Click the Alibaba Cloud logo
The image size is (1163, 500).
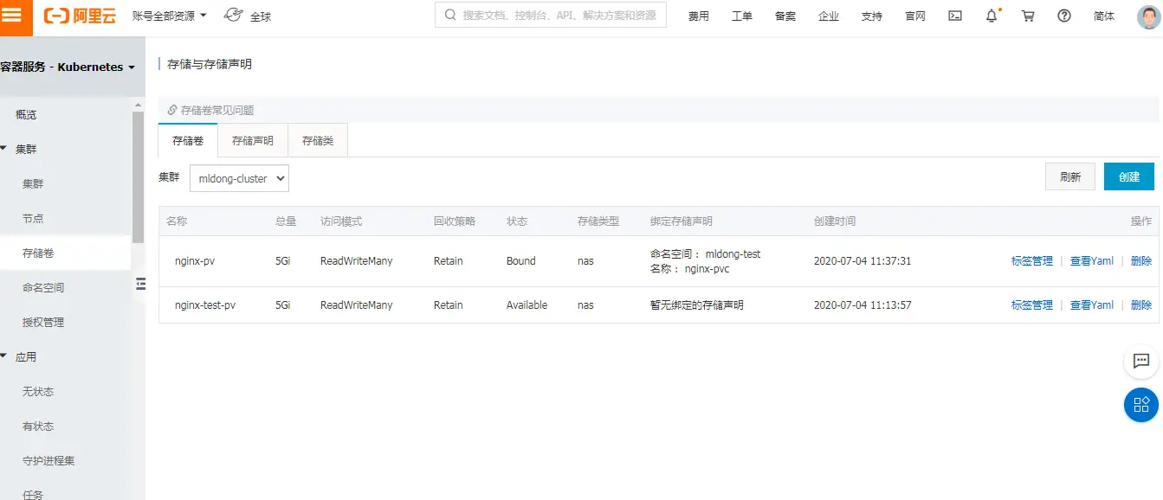coord(80,16)
